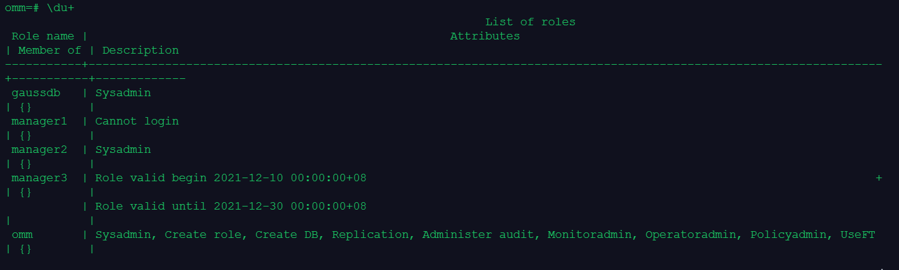Click Sysadmin attribute in manager2 row
899x270 pixels.
tap(122, 150)
